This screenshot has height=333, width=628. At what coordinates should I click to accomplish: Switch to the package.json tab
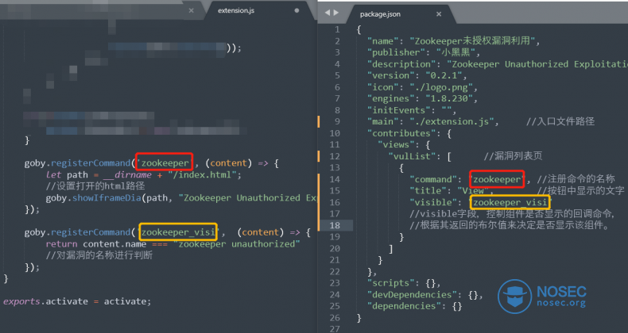point(380,14)
